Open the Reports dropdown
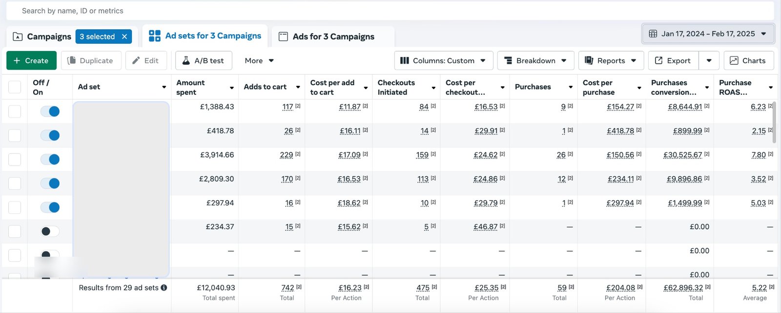Viewport: 781px width, 313px height. pos(611,60)
